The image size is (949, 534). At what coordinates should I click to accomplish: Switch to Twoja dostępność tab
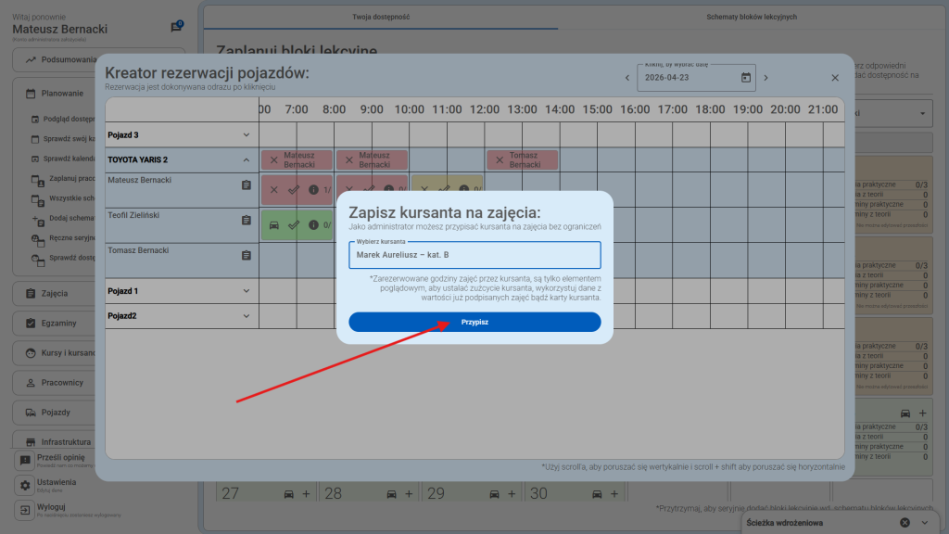tap(381, 17)
